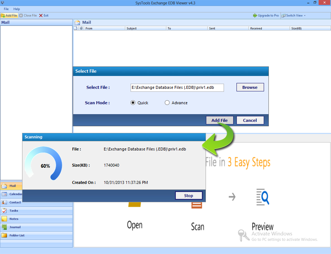The width and height of the screenshot is (331, 254).
Task: Click the red Exit X icon
Action: (41, 15)
